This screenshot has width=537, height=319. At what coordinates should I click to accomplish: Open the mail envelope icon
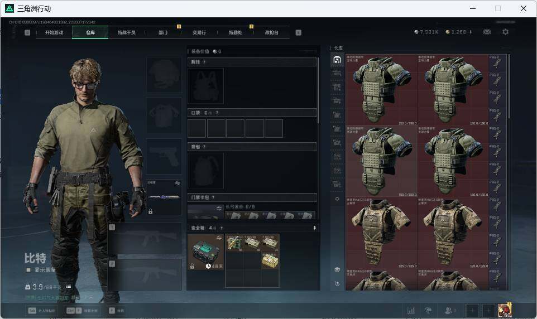(487, 32)
